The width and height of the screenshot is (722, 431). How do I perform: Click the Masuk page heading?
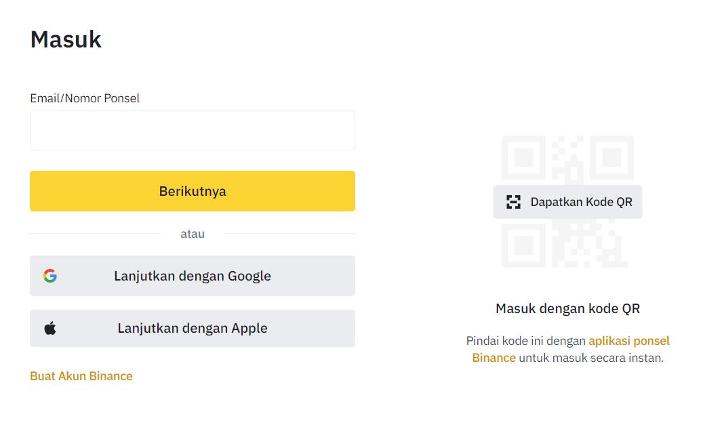pyautogui.click(x=66, y=39)
